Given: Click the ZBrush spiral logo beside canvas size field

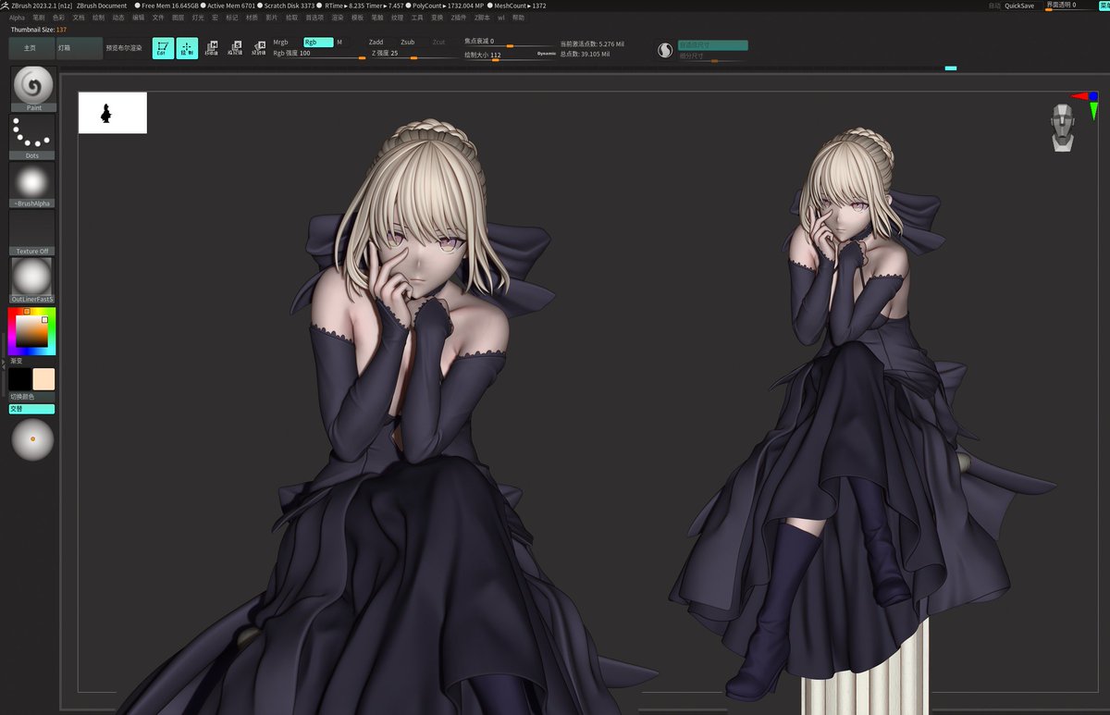Looking at the screenshot, I should (664, 48).
